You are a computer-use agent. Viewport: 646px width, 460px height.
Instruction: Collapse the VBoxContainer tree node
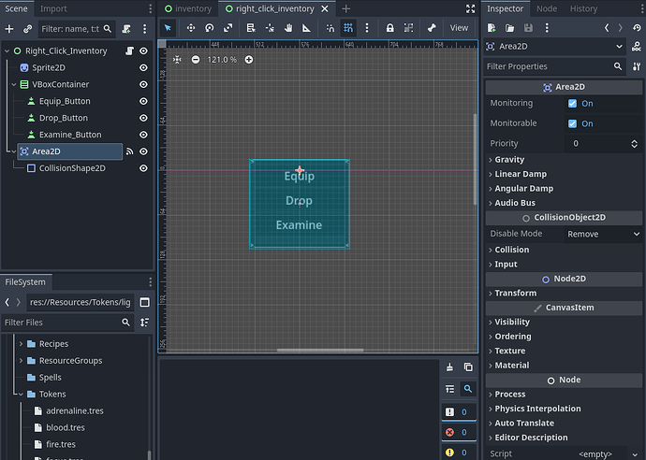[x=14, y=84]
